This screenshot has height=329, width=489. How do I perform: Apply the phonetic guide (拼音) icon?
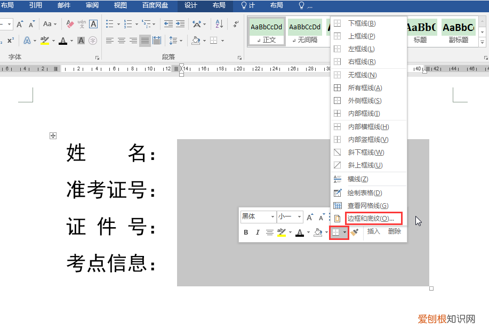(82, 24)
